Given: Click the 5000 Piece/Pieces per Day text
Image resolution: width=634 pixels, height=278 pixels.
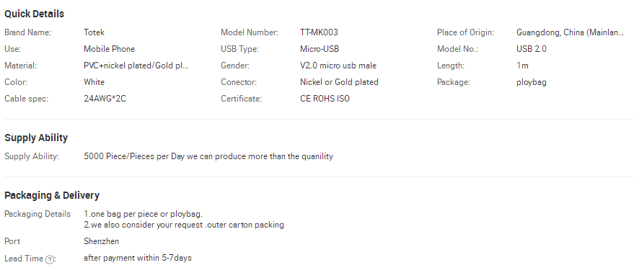Looking at the screenshot, I should (x=134, y=156).
